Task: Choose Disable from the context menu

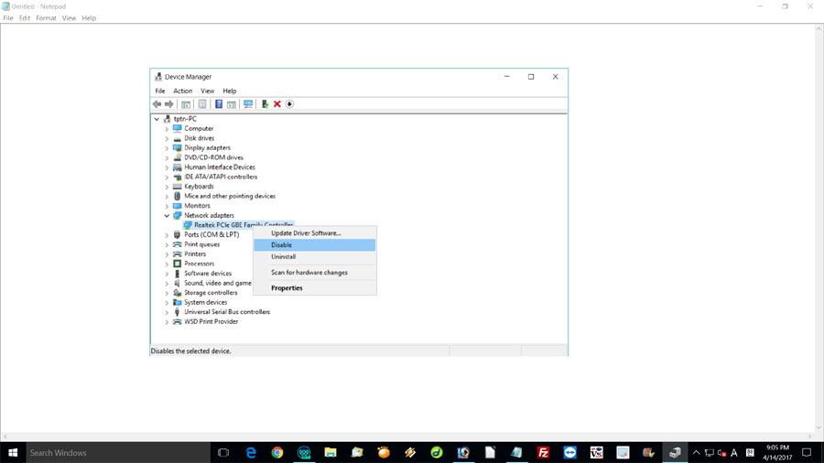Action: [x=315, y=245]
